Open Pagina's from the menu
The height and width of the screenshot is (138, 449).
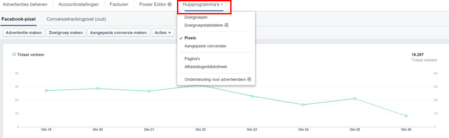point(192,59)
